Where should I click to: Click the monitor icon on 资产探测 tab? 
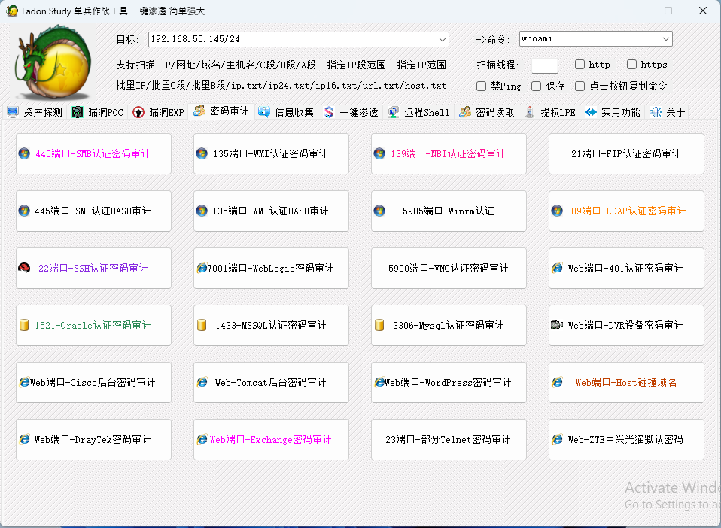13,111
